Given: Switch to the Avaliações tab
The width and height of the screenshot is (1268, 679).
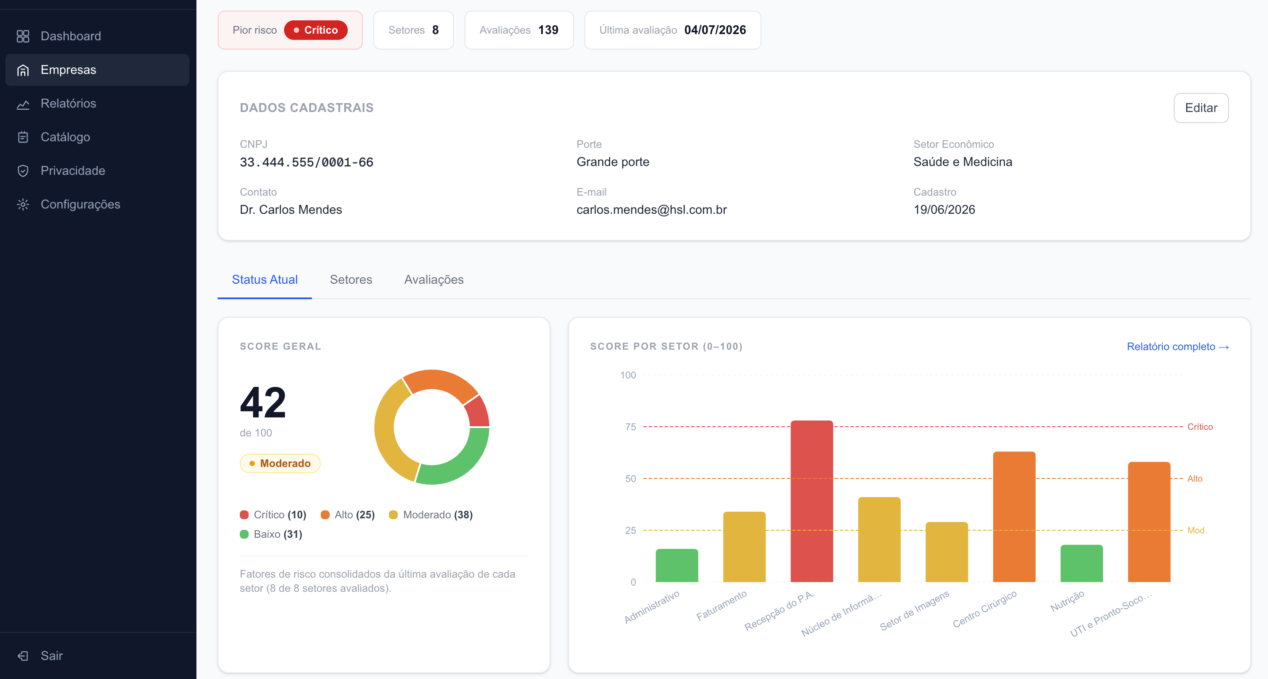Looking at the screenshot, I should [x=434, y=280].
